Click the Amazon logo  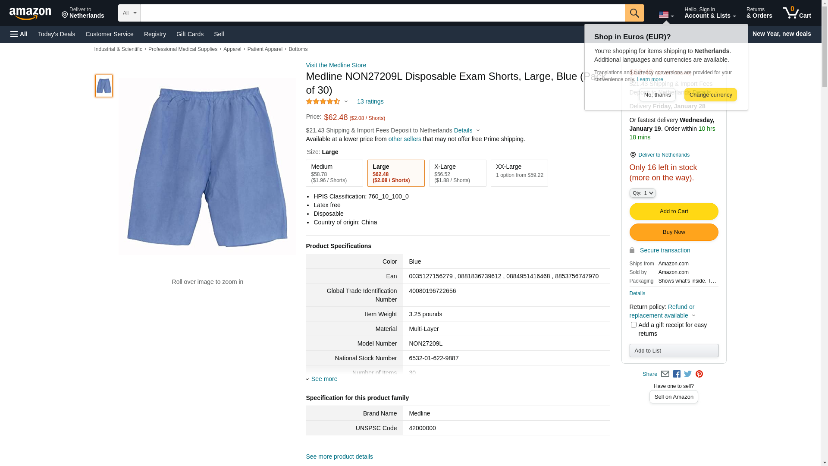coord(30,13)
